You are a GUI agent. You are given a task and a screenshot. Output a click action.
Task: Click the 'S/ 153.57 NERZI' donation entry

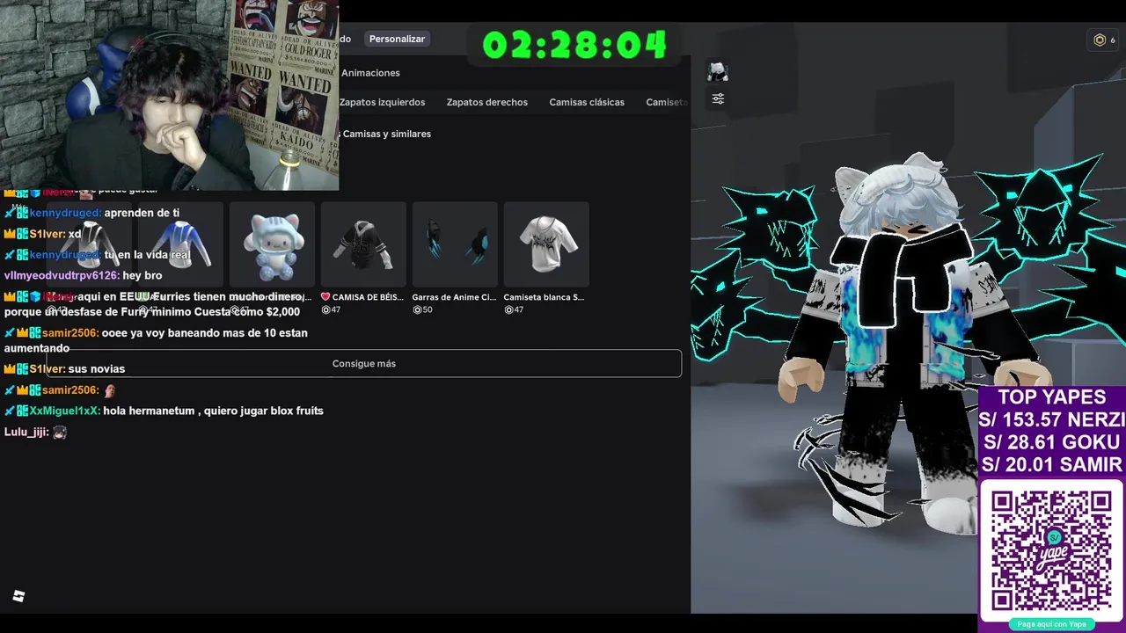(x=1051, y=420)
